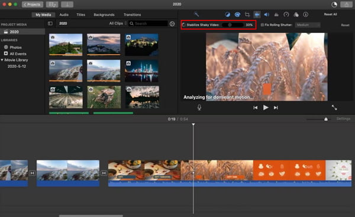Select the bird on grass thumbnail
The image size is (355, 217).
(104, 97)
